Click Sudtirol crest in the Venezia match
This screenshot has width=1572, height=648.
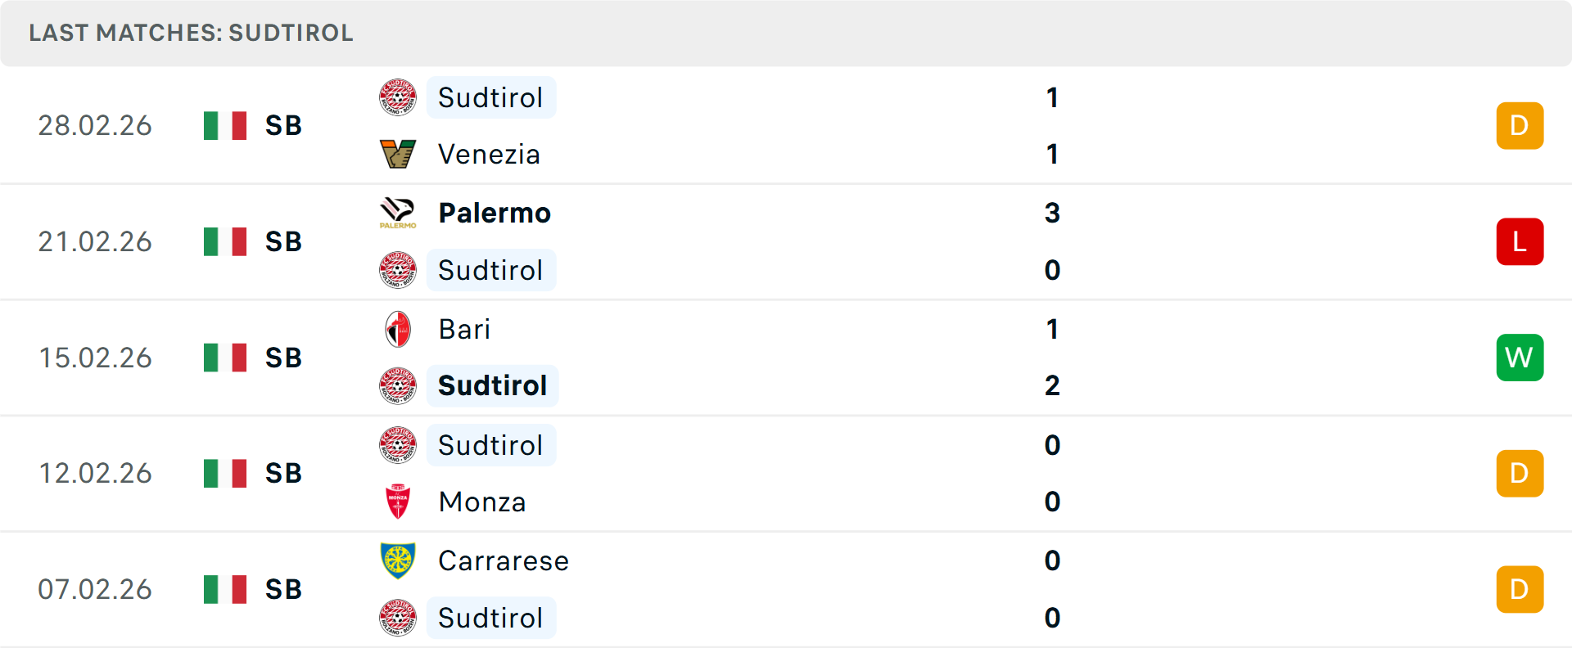point(398,97)
